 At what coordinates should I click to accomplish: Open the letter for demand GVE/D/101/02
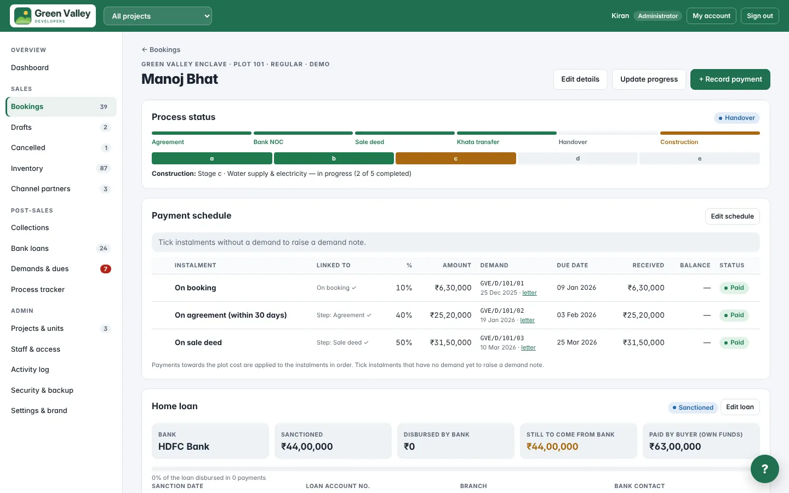pos(527,320)
